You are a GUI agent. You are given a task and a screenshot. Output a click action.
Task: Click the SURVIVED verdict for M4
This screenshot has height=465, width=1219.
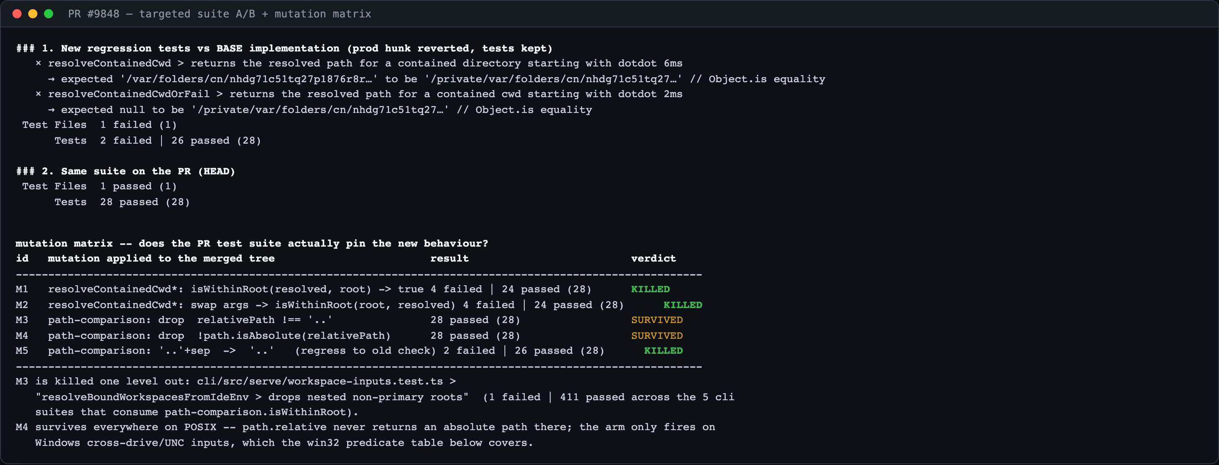point(657,335)
